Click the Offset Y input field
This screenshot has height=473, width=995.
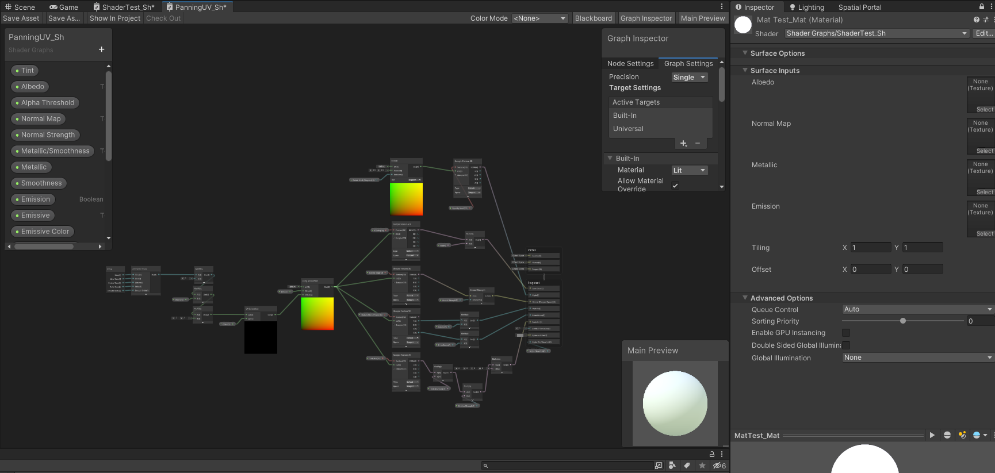click(923, 269)
